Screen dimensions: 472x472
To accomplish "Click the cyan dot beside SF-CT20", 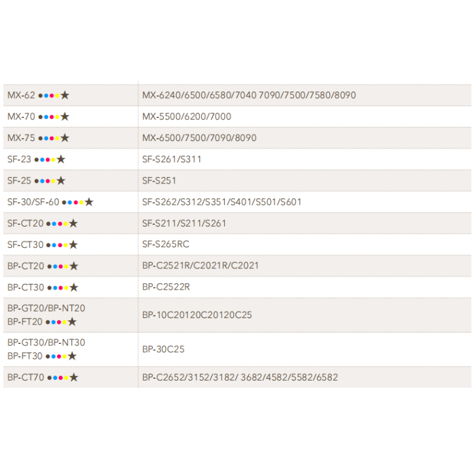I will click(54, 224).
